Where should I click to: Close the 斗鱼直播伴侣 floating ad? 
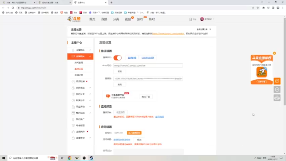pyautogui.click(x=274, y=53)
